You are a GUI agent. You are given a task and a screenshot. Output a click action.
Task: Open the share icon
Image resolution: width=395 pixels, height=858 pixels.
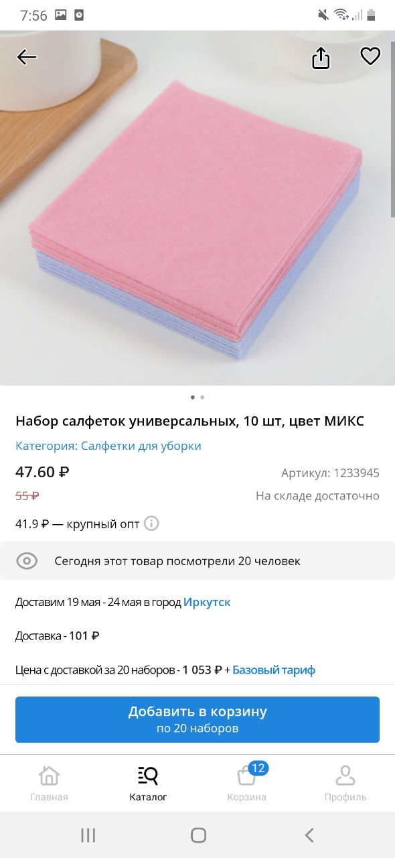pyautogui.click(x=321, y=58)
